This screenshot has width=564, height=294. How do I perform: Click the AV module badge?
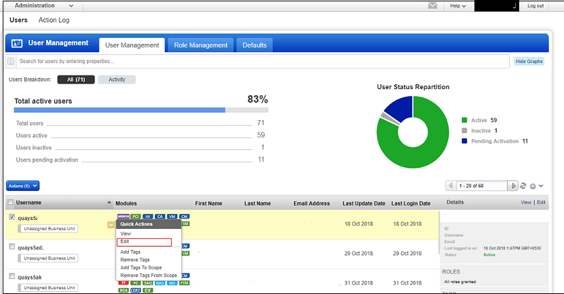click(x=148, y=217)
